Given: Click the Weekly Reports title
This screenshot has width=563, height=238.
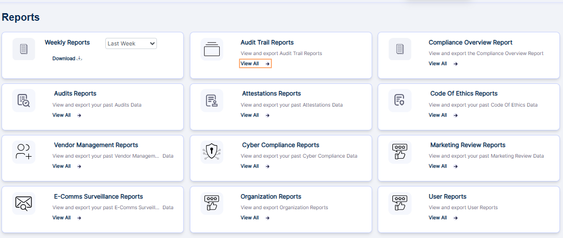Looking at the screenshot, I should pyautogui.click(x=67, y=42).
